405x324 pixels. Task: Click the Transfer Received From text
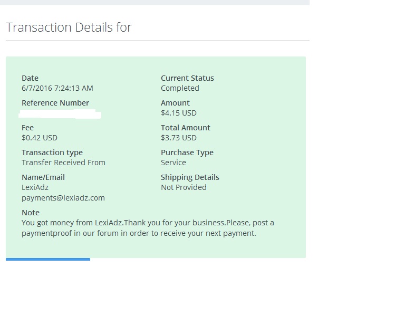pyautogui.click(x=63, y=163)
